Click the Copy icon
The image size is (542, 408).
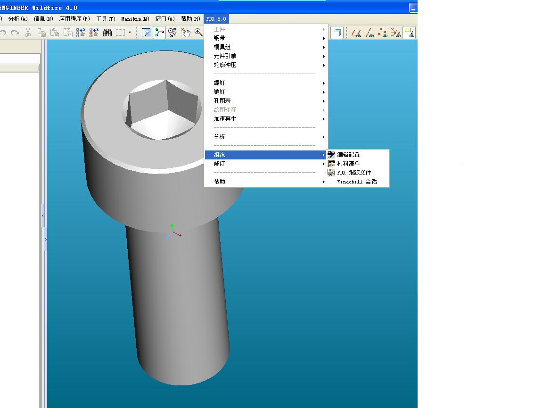(x=41, y=33)
